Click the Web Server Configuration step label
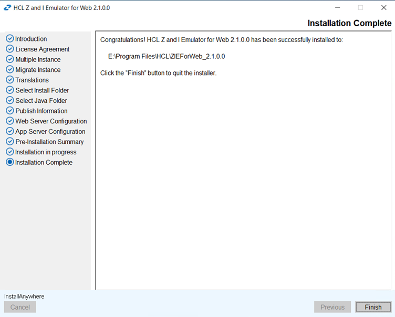The height and width of the screenshot is (317, 395). [x=51, y=121]
